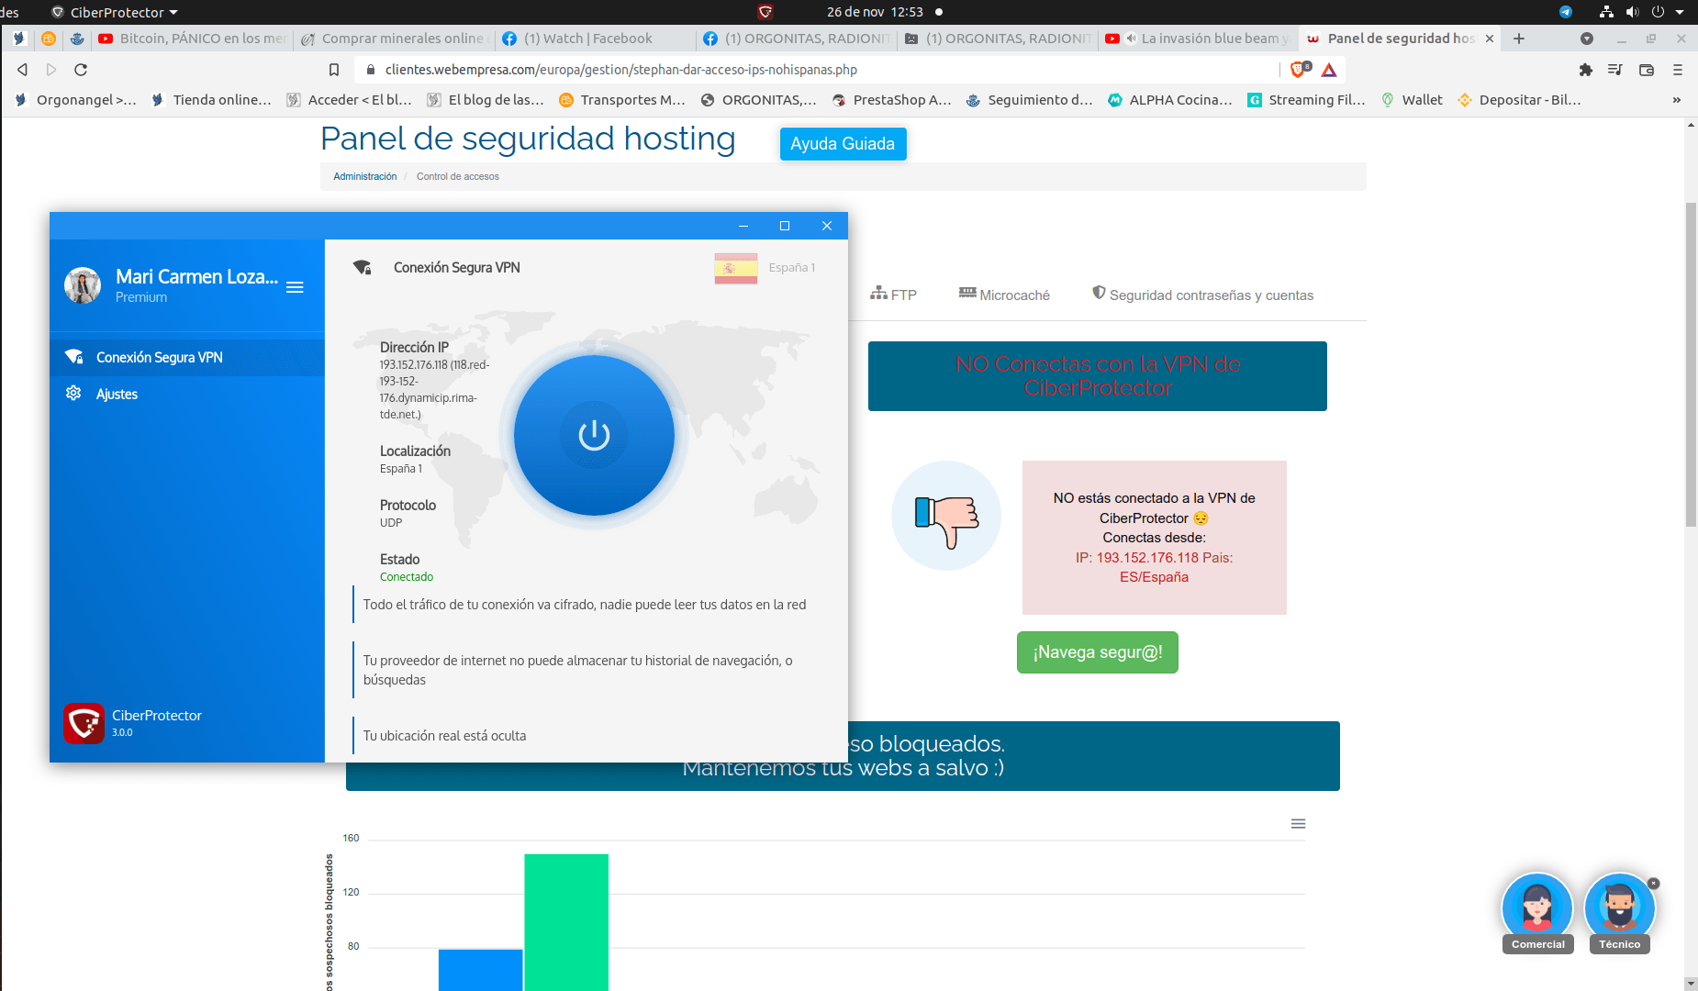Open Orgonangel bookmark
1698x991 pixels.
pos(76,100)
